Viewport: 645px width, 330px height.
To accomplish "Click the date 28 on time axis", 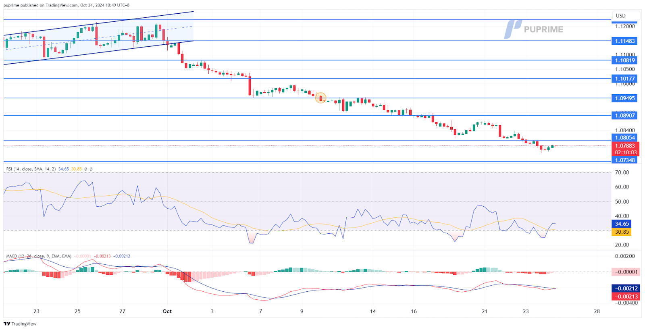I will (597, 311).
